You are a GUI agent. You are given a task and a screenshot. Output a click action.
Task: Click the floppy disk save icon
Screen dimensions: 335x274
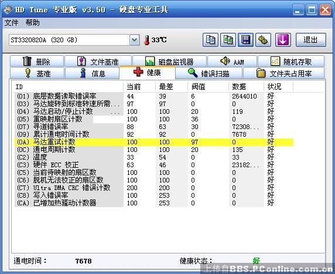click(x=246, y=40)
